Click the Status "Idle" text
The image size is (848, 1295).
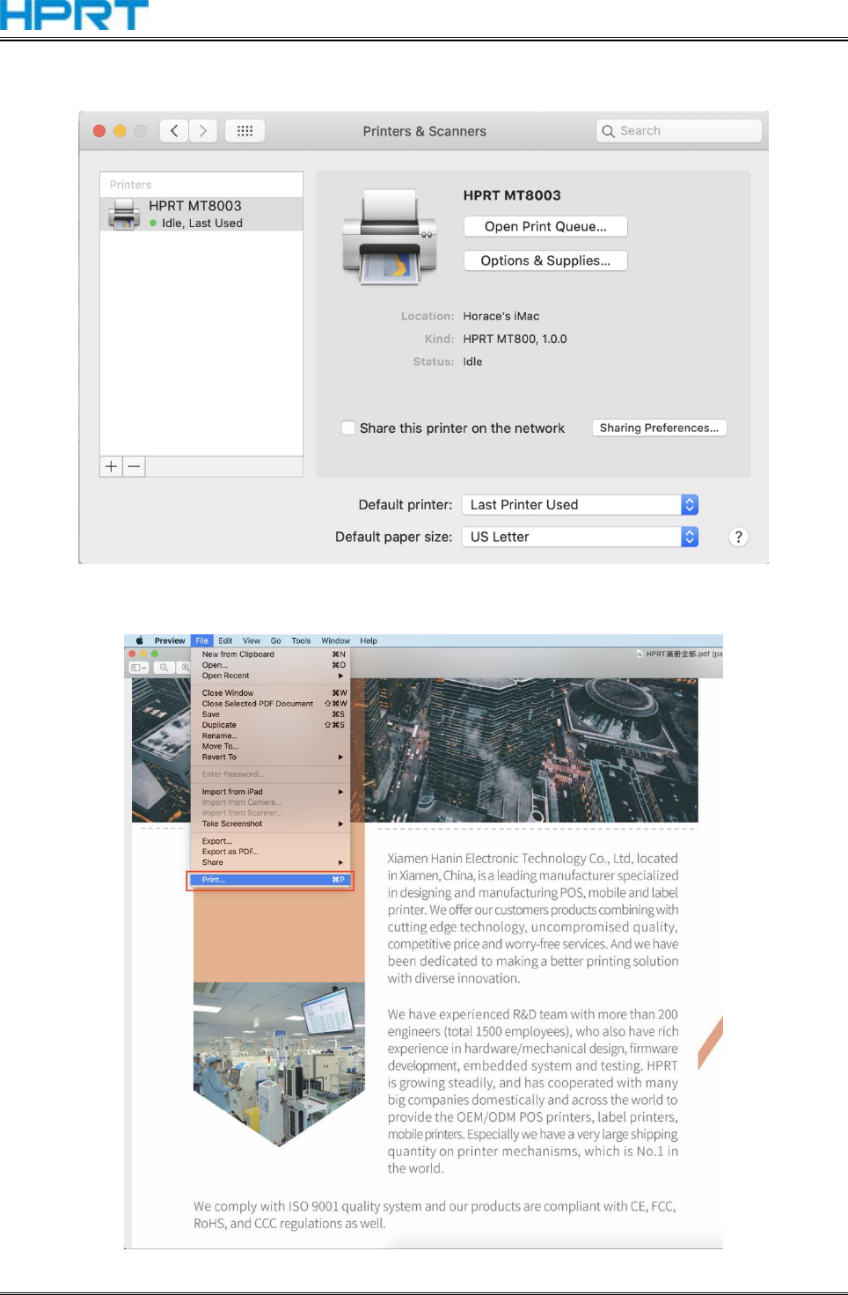point(473,362)
